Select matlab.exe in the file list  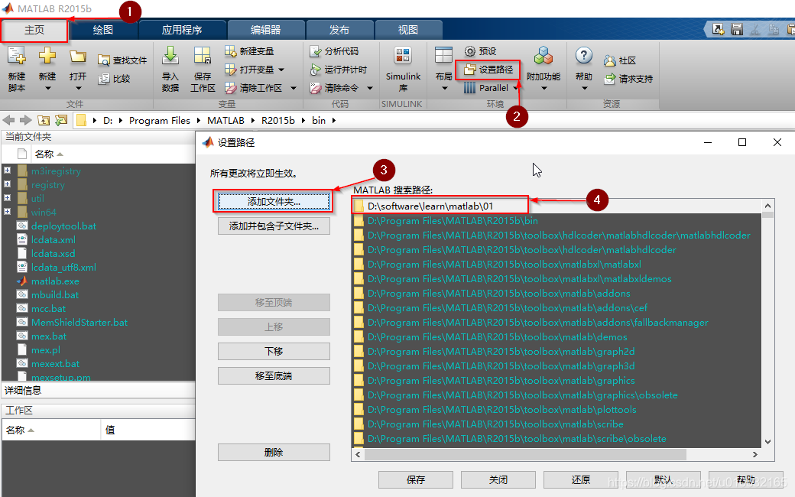(55, 281)
